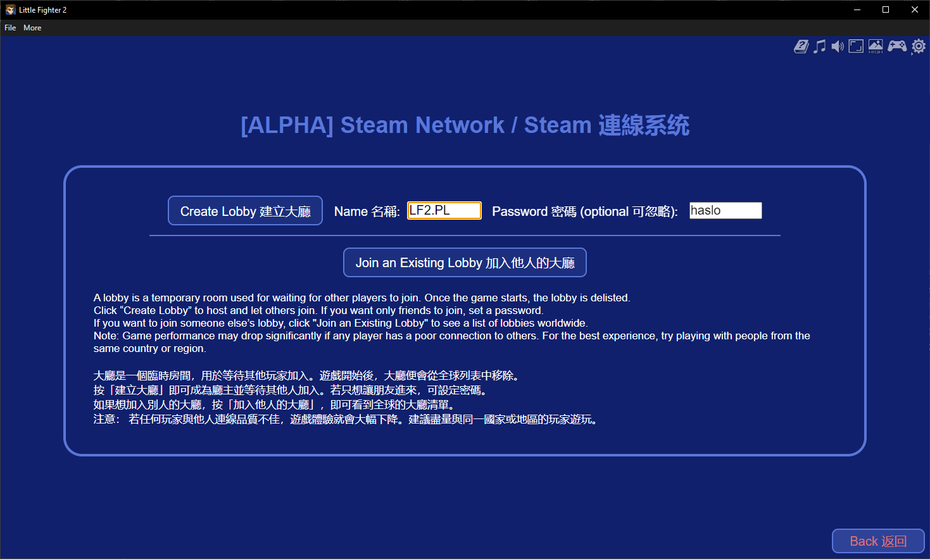The height and width of the screenshot is (559, 930).
Task: Expand the settings gear menu
Action: [919, 46]
